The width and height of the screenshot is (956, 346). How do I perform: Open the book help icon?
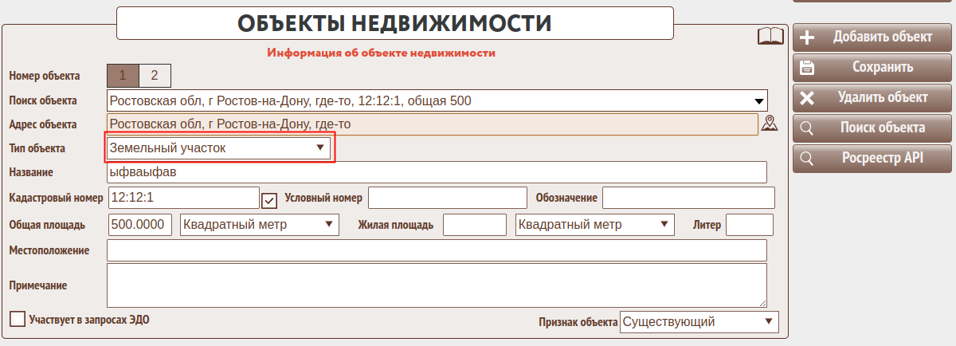(770, 37)
